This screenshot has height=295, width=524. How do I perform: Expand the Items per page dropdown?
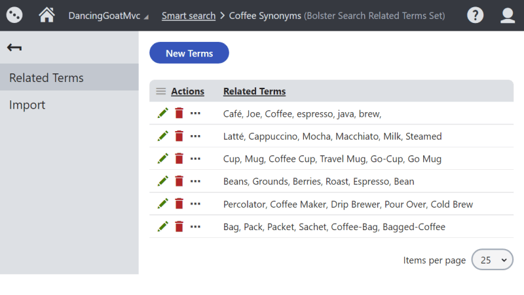click(x=492, y=260)
